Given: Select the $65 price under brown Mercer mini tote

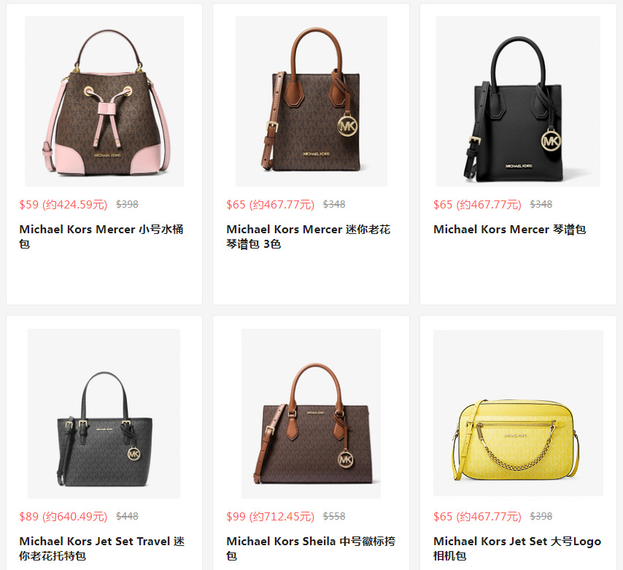Looking at the screenshot, I should [x=271, y=205].
